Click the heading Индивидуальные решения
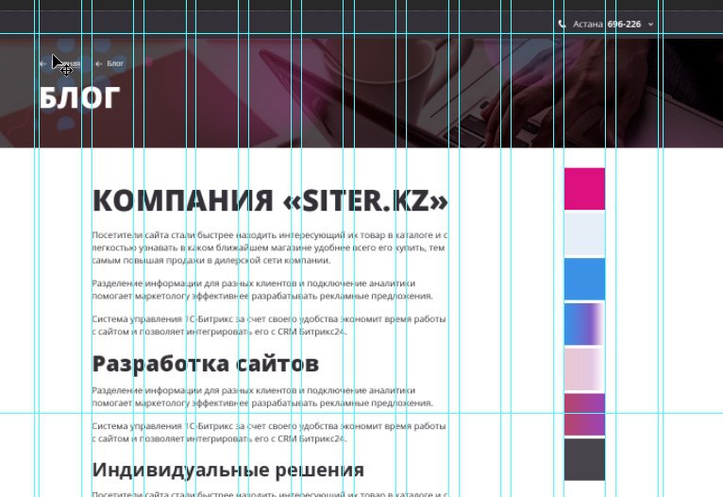This screenshot has width=723, height=497. (x=228, y=471)
